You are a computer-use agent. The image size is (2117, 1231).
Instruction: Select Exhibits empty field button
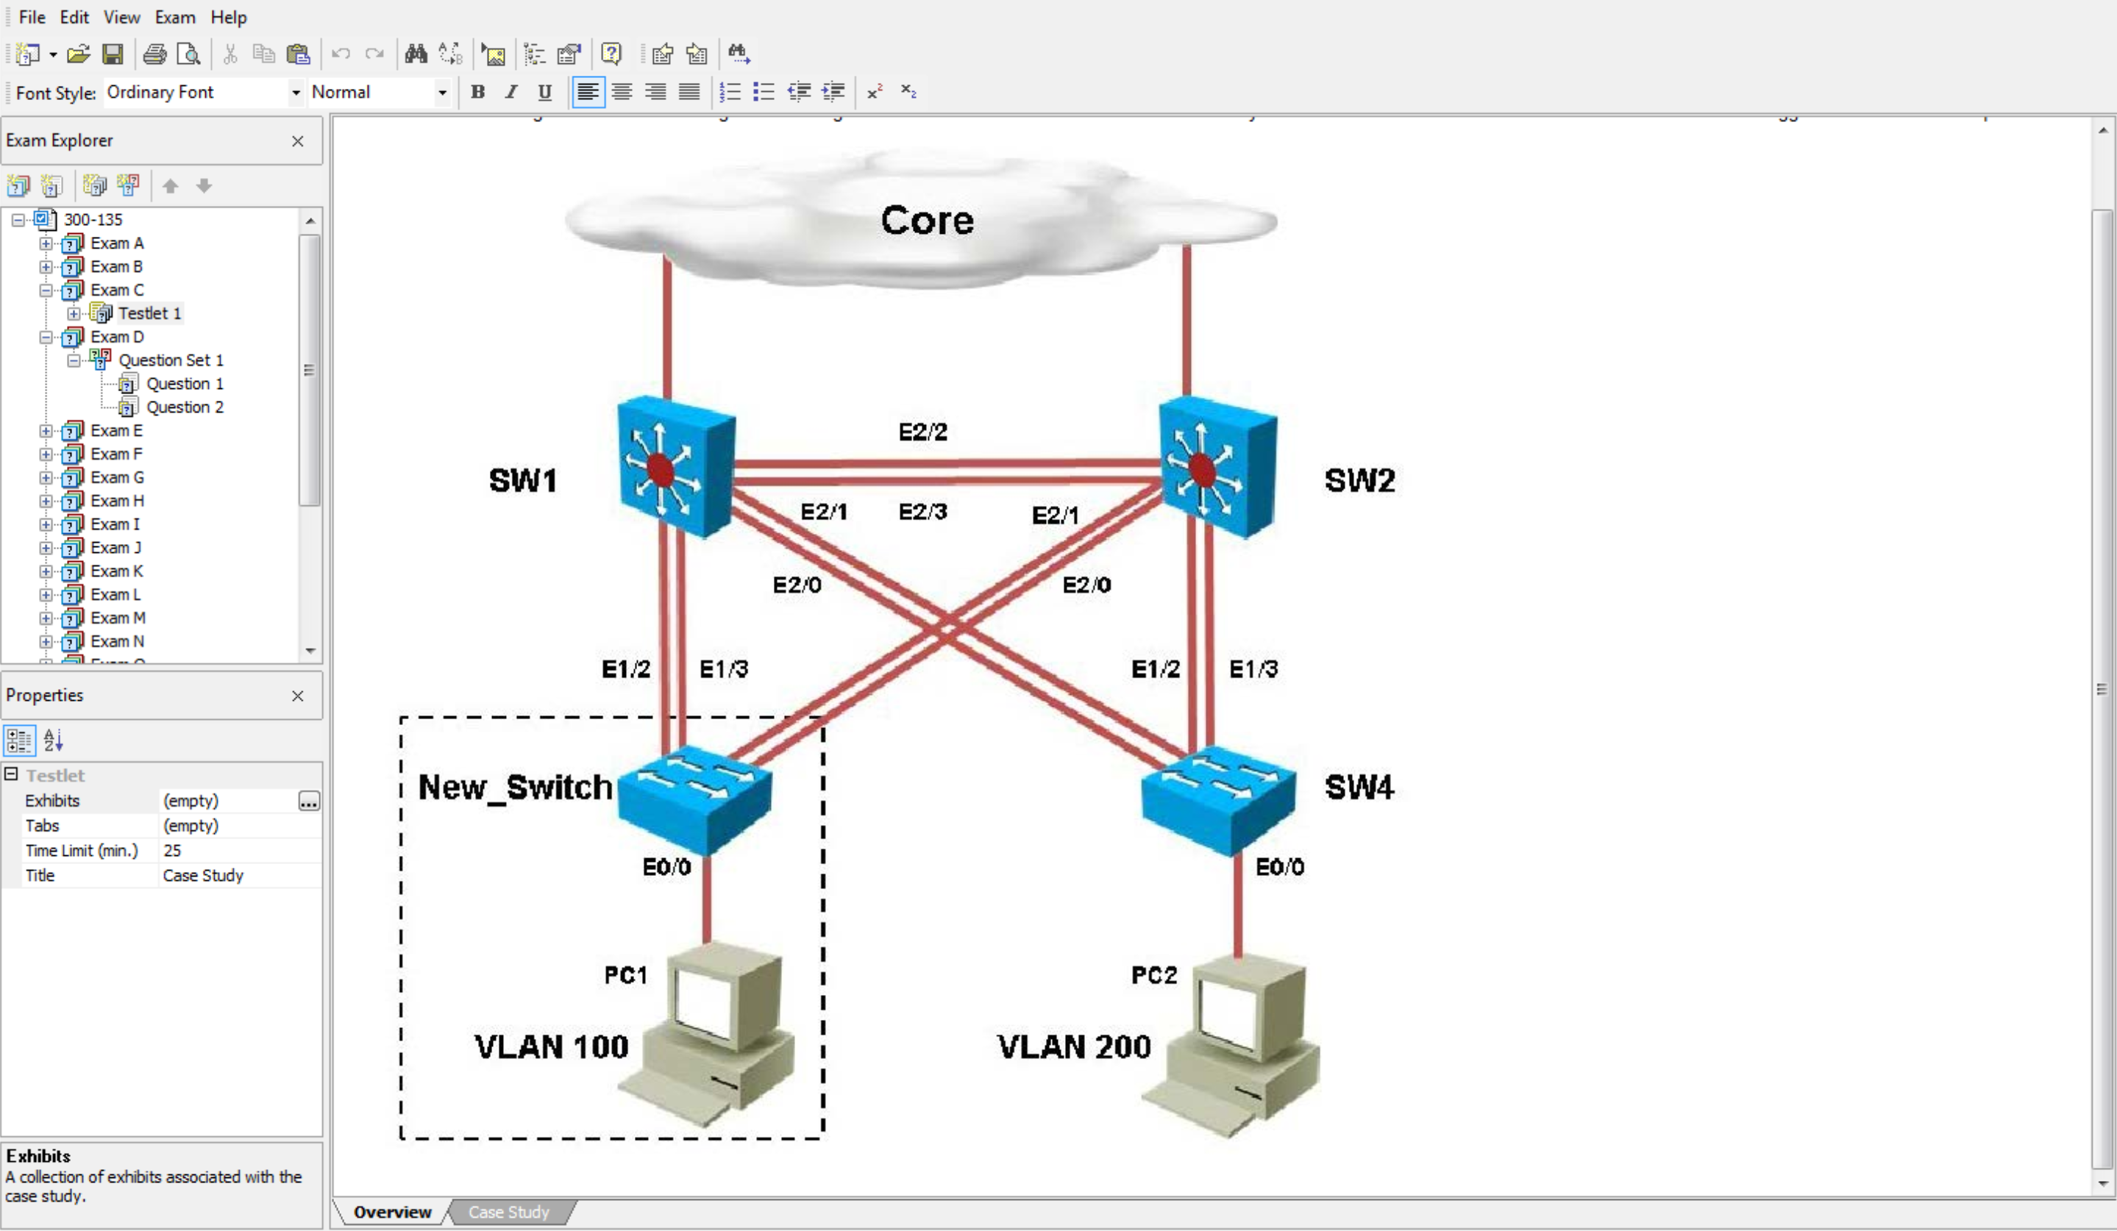[309, 800]
